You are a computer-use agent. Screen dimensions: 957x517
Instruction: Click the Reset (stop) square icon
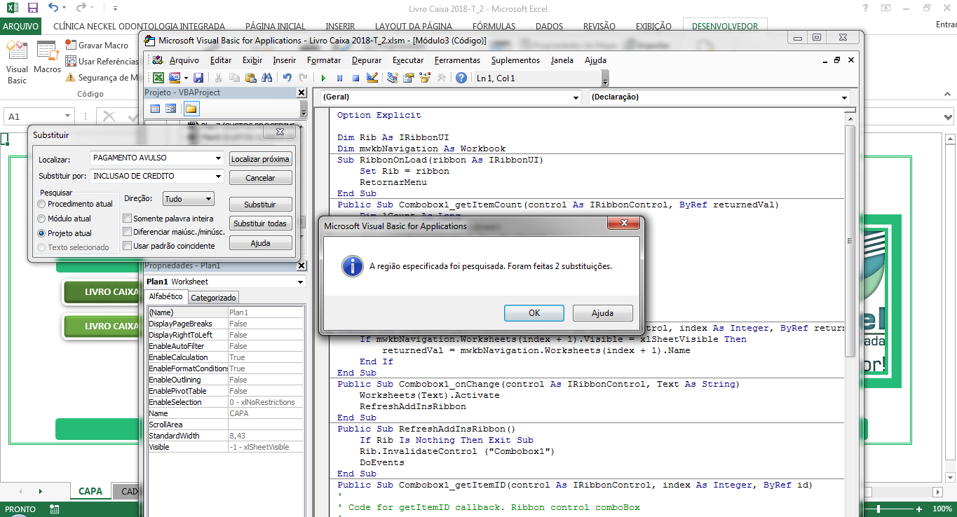355,78
